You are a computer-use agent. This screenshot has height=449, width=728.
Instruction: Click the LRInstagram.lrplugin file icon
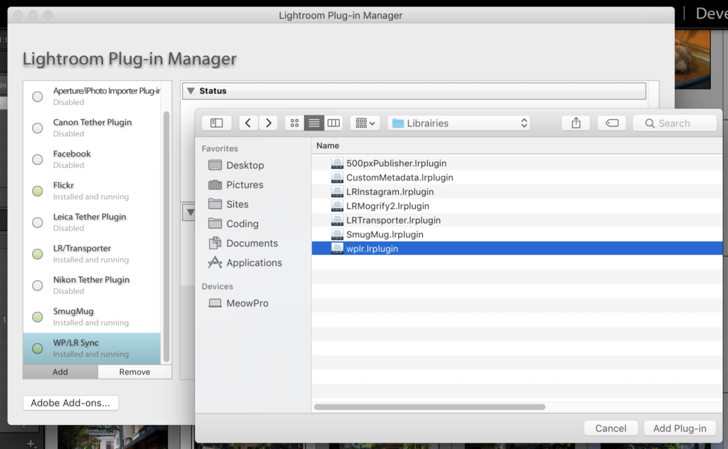coord(337,192)
